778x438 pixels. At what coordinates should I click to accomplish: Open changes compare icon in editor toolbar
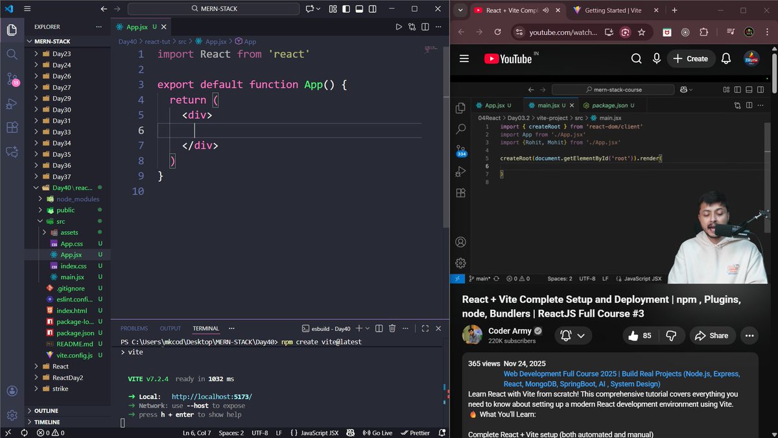click(x=412, y=27)
